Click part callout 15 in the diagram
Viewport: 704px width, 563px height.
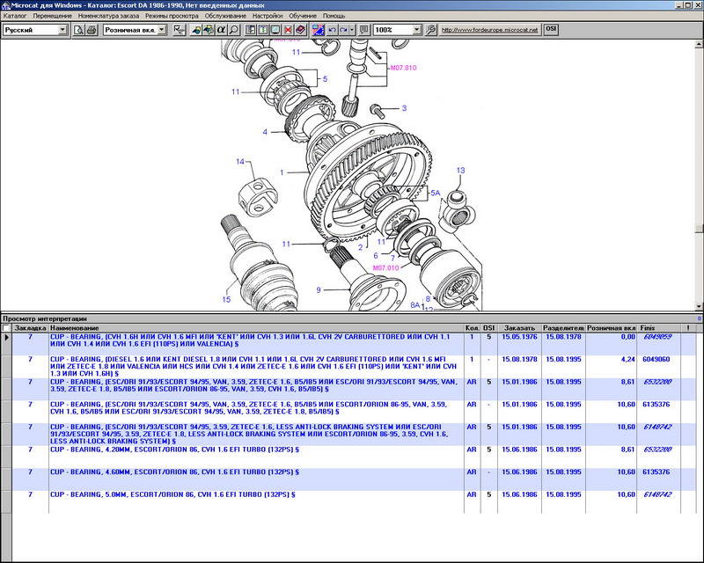click(226, 299)
